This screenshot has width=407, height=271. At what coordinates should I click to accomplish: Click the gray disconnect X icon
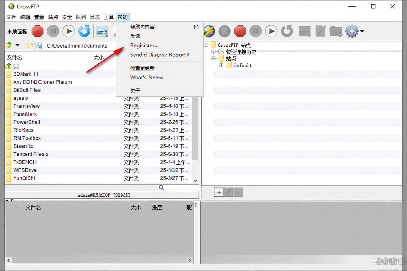224,31
